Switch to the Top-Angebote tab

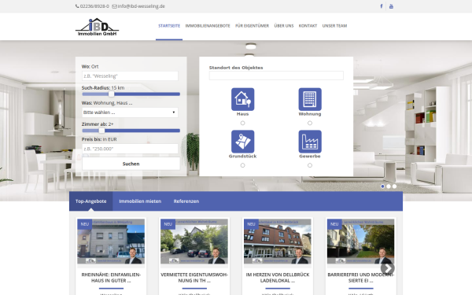[x=91, y=201]
